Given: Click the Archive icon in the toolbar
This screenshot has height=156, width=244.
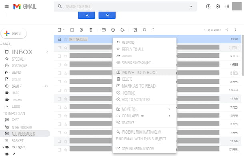Looking at the screenshot, I should click(72, 30).
